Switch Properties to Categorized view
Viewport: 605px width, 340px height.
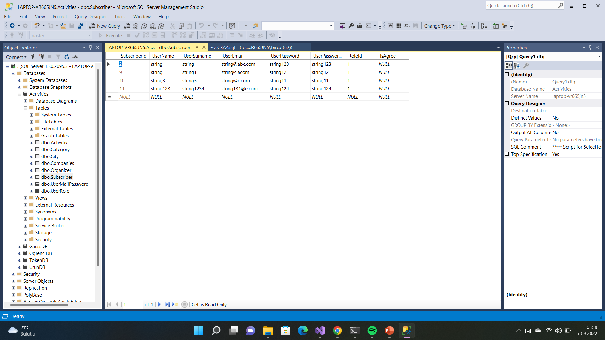pos(509,65)
